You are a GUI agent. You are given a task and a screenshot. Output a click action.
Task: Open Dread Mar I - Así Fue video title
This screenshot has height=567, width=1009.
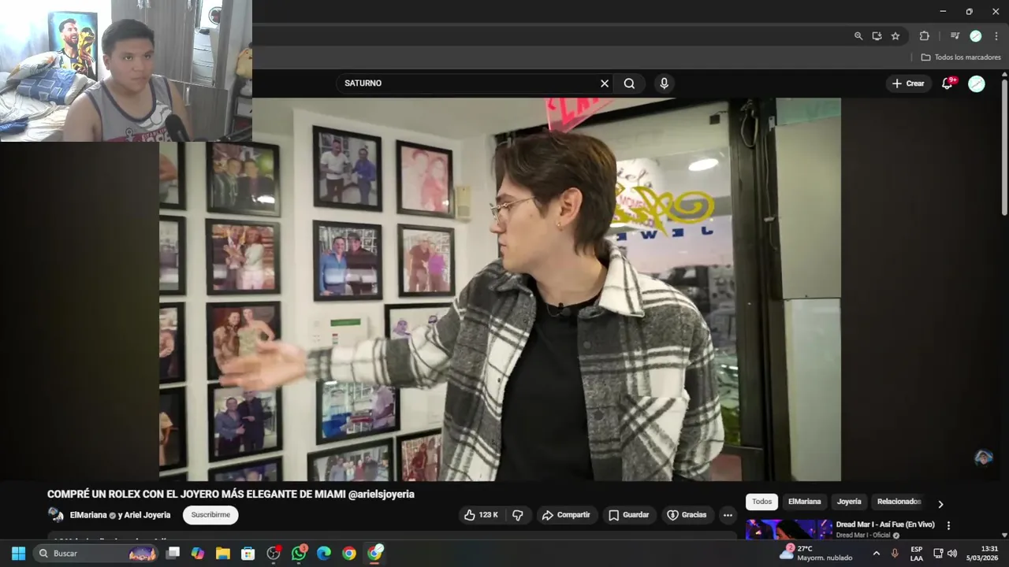pos(885,524)
